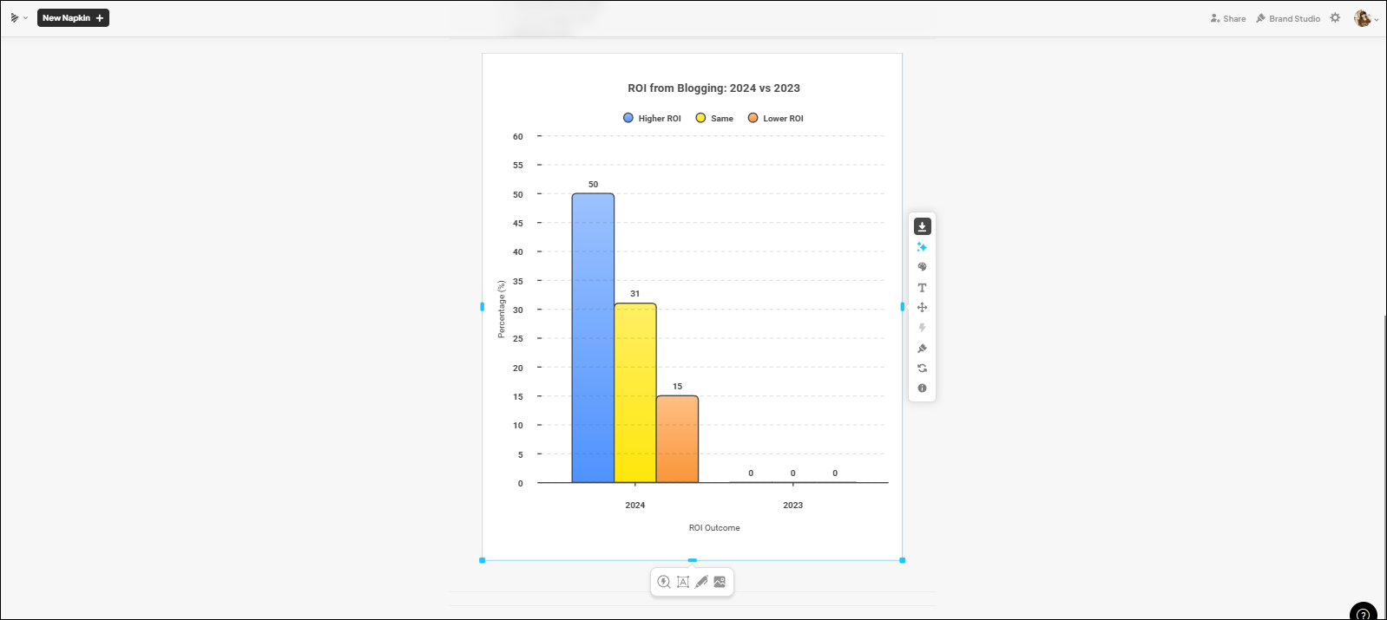The height and width of the screenshot is (620, 1387).
Task: Click the bottom-left corner handle of chart frame
Action: [483, 560]
